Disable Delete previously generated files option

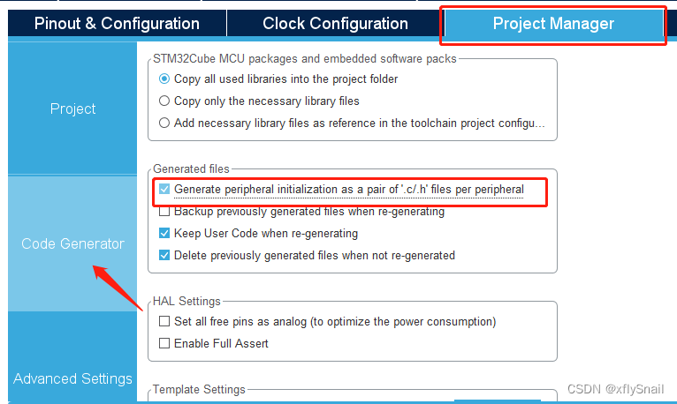click(x=164, y=256)
